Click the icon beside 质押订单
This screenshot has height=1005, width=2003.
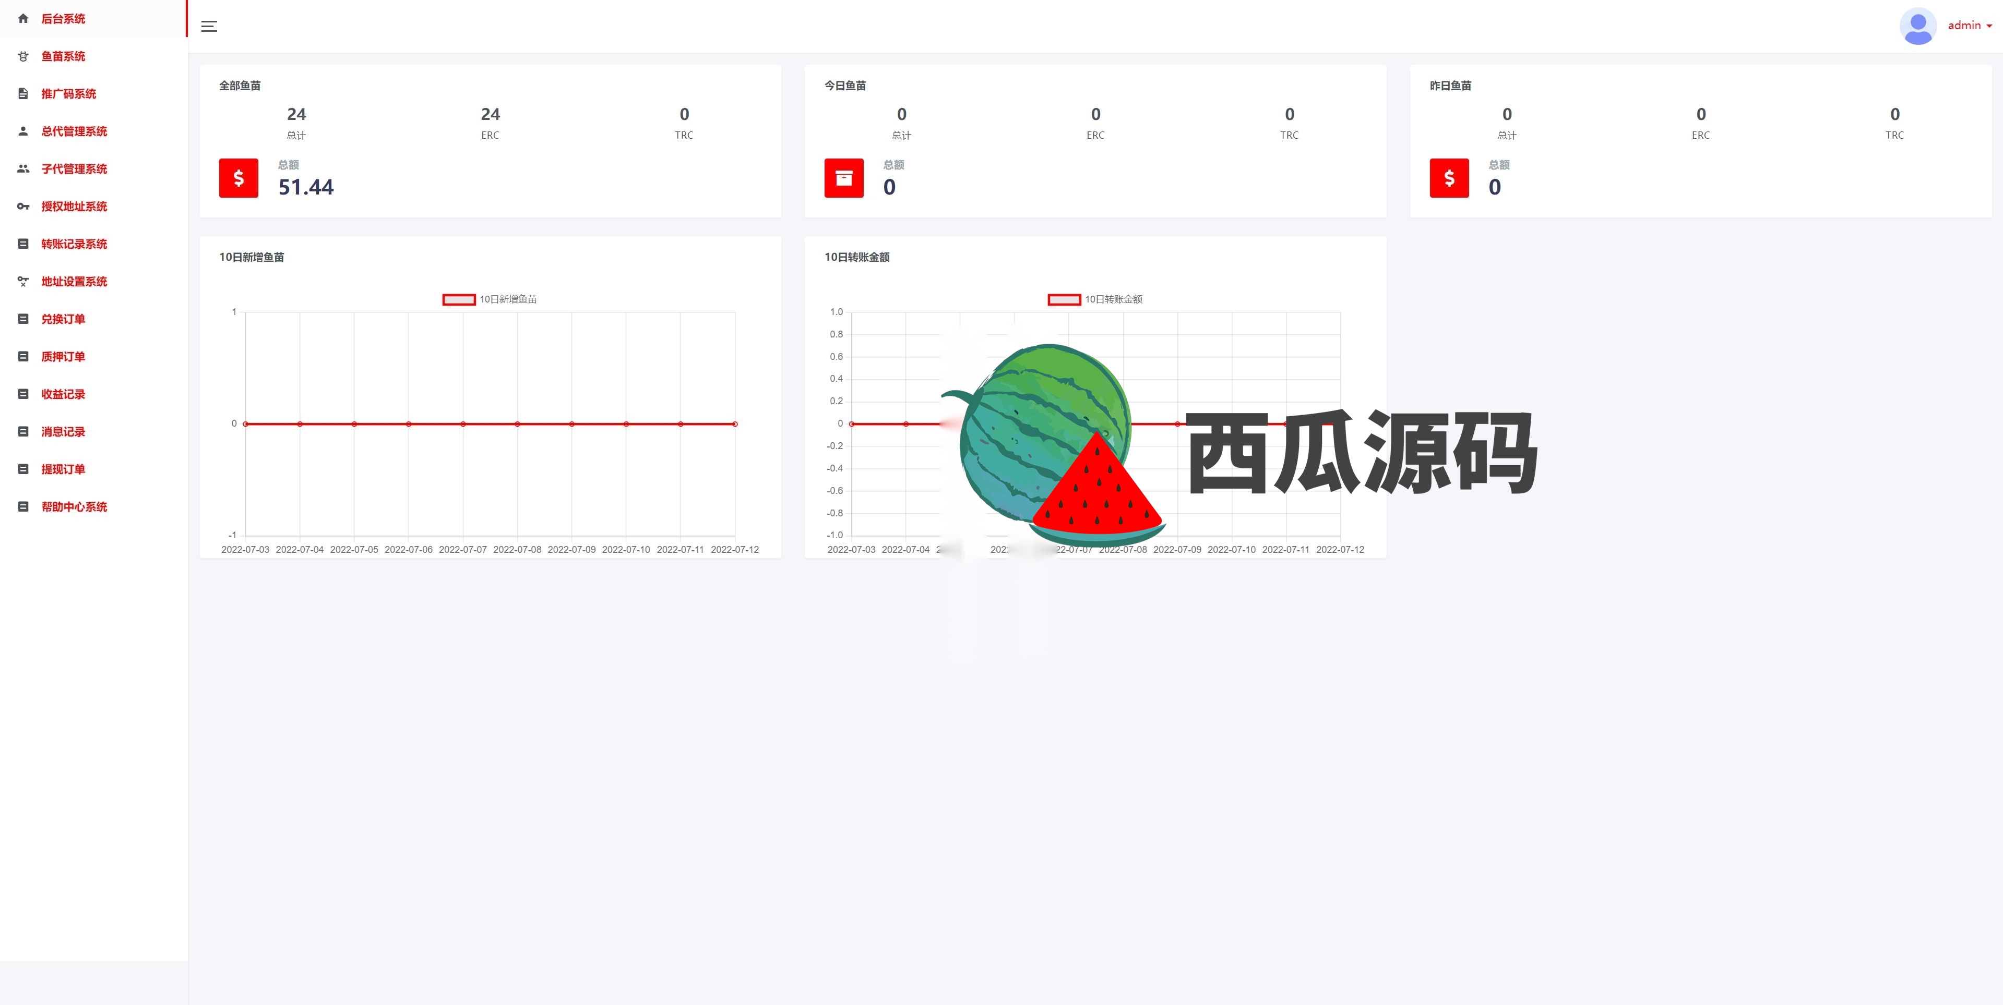pos(23,357)
